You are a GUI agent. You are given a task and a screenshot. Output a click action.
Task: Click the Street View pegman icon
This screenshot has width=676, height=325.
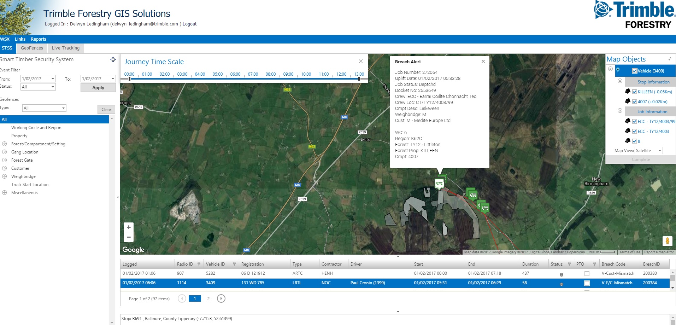point(667,241)
